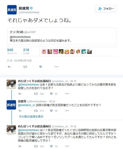
Task: Open more menu on 民進党 reply tweet
Action: pos(67,111)
